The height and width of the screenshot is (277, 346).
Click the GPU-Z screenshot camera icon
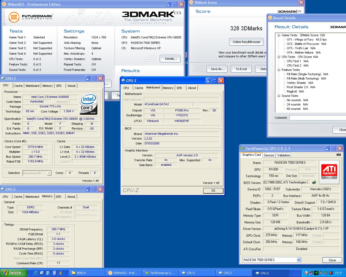[x=339, y=155]
